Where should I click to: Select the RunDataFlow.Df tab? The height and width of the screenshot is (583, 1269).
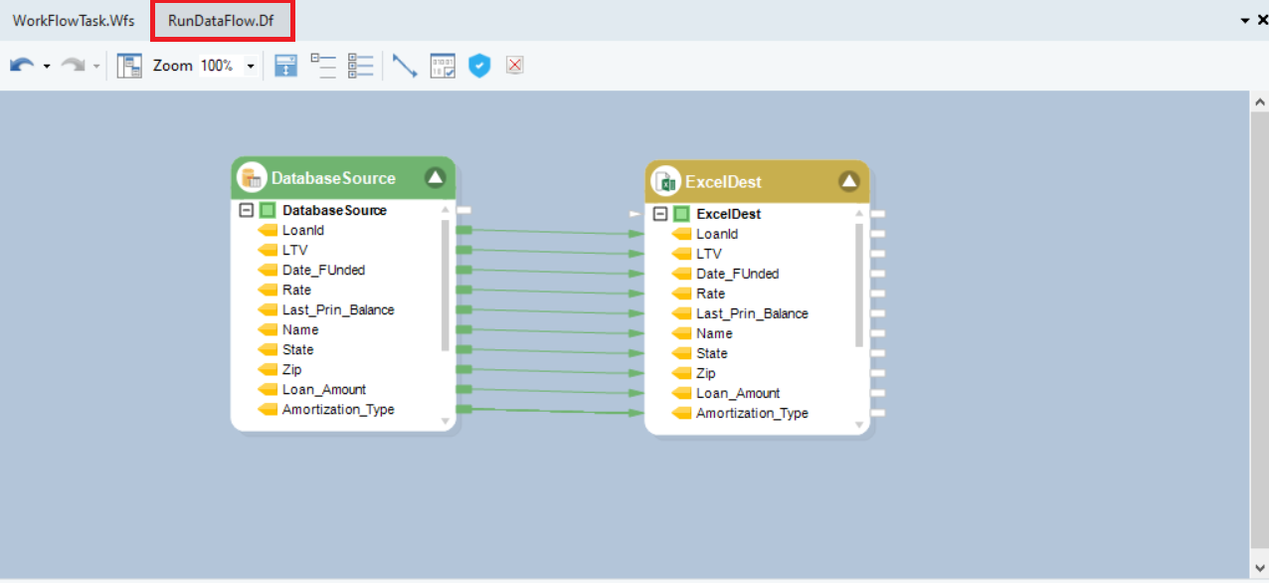pyautogui.click(x=221, y=21)
